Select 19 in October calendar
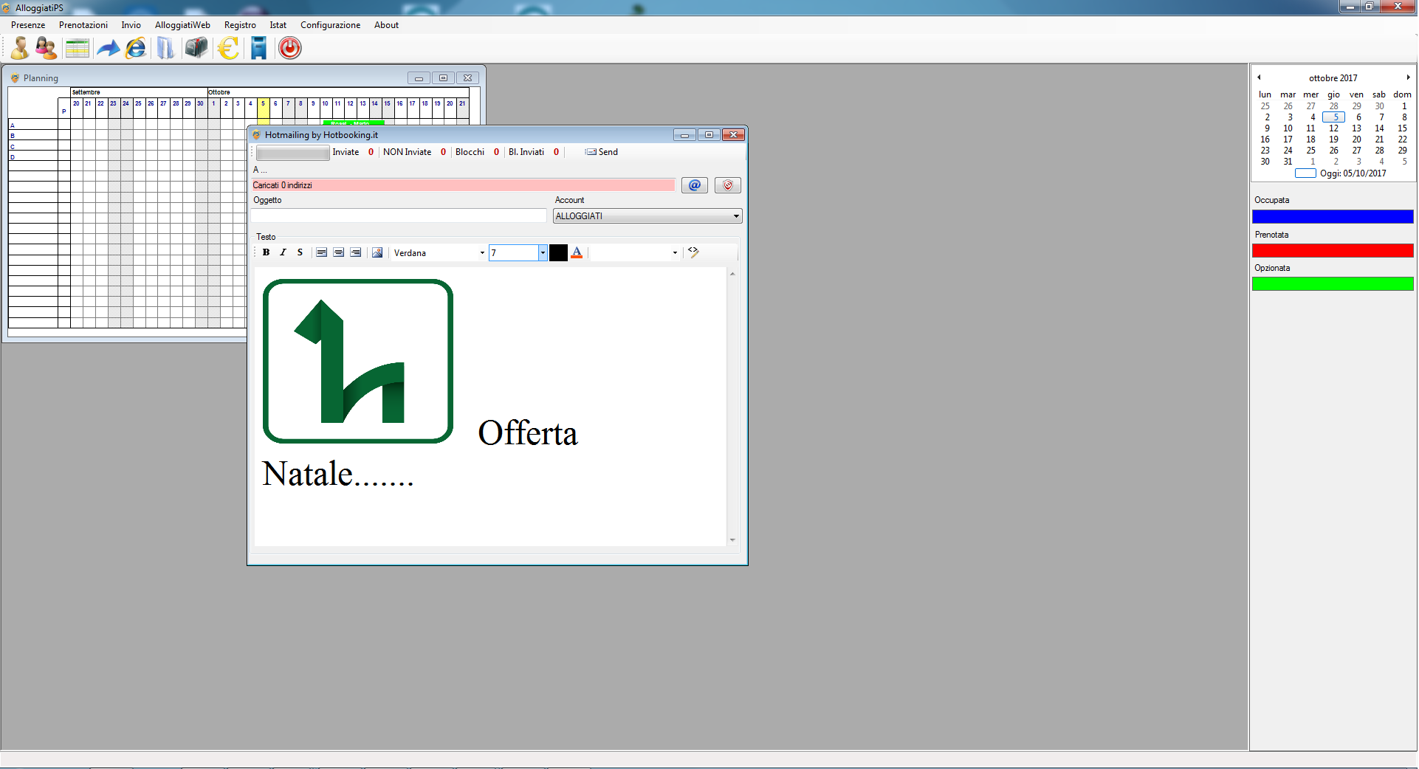Screen dimensions: 1419x769 tap(1333, 139)
